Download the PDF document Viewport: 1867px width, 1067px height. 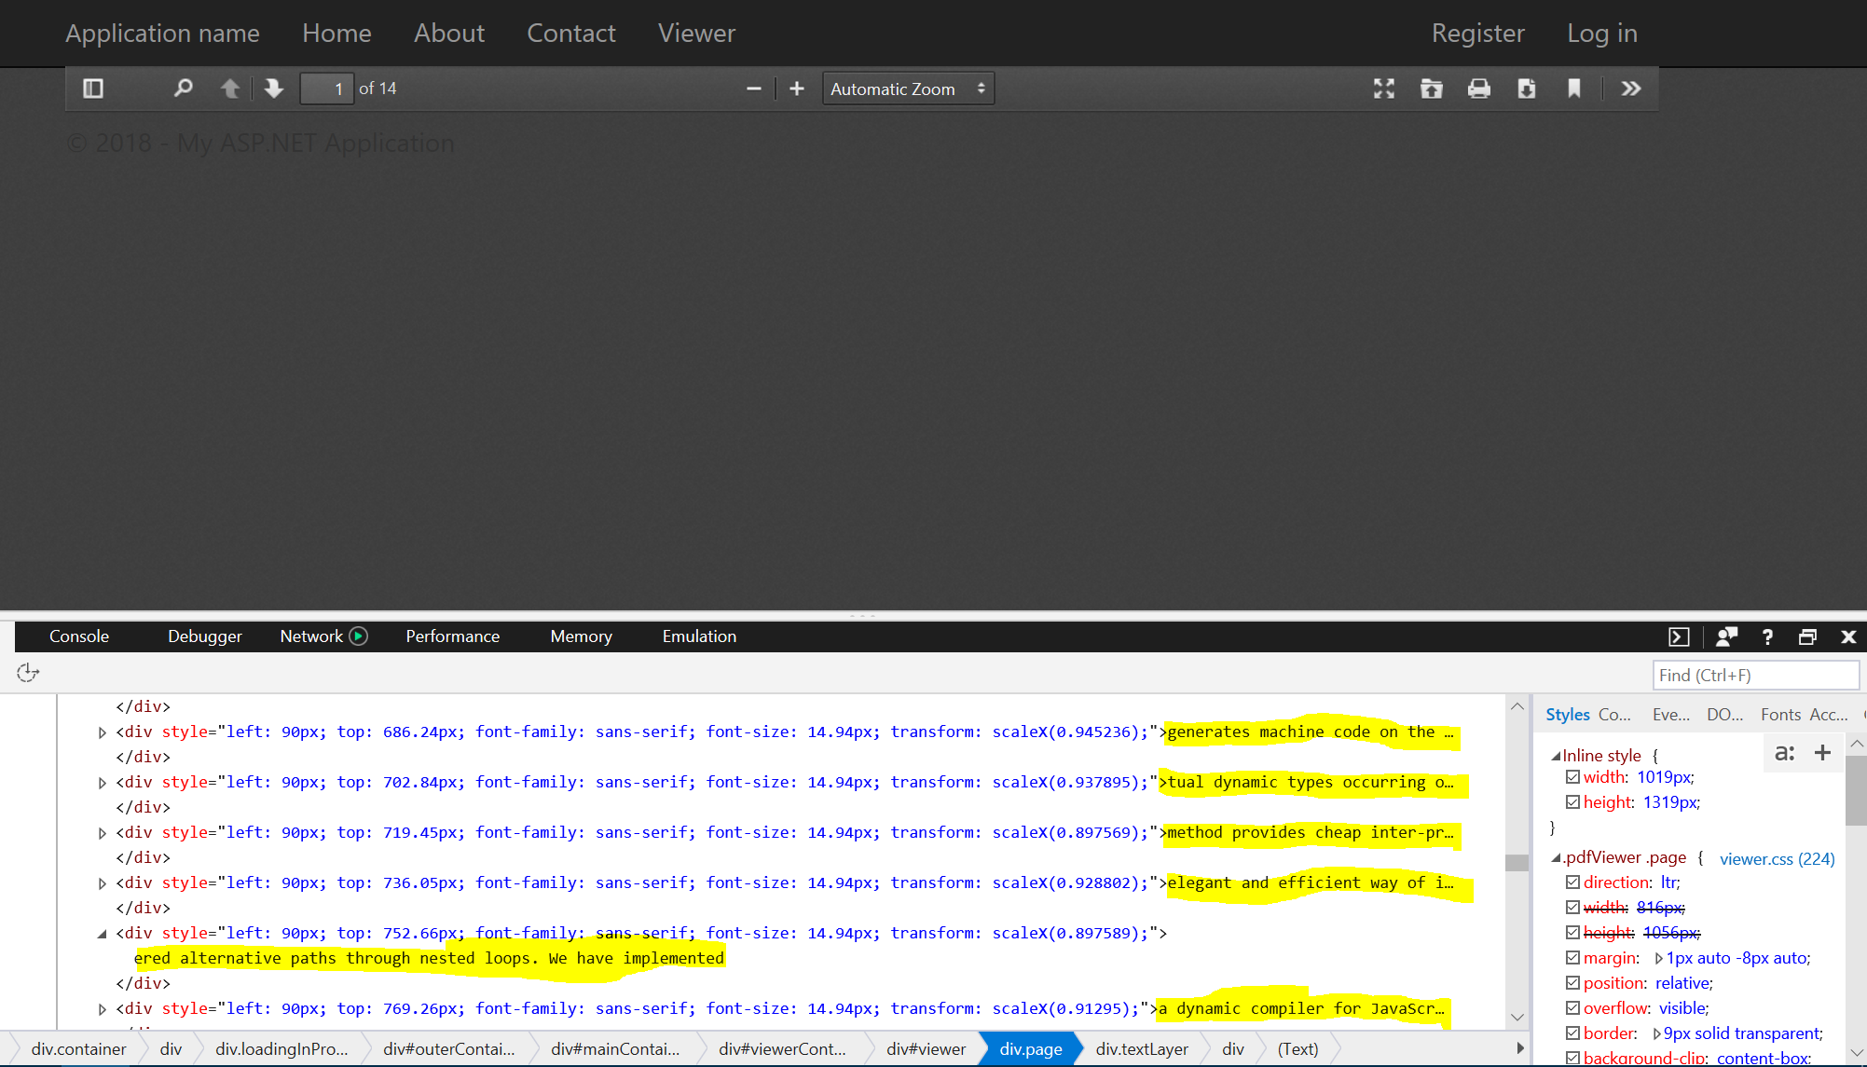pyautogui.click(x=1527, y=88)
